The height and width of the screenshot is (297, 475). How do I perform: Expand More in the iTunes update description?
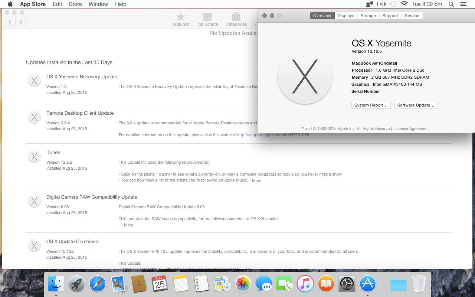pos(256,180)
